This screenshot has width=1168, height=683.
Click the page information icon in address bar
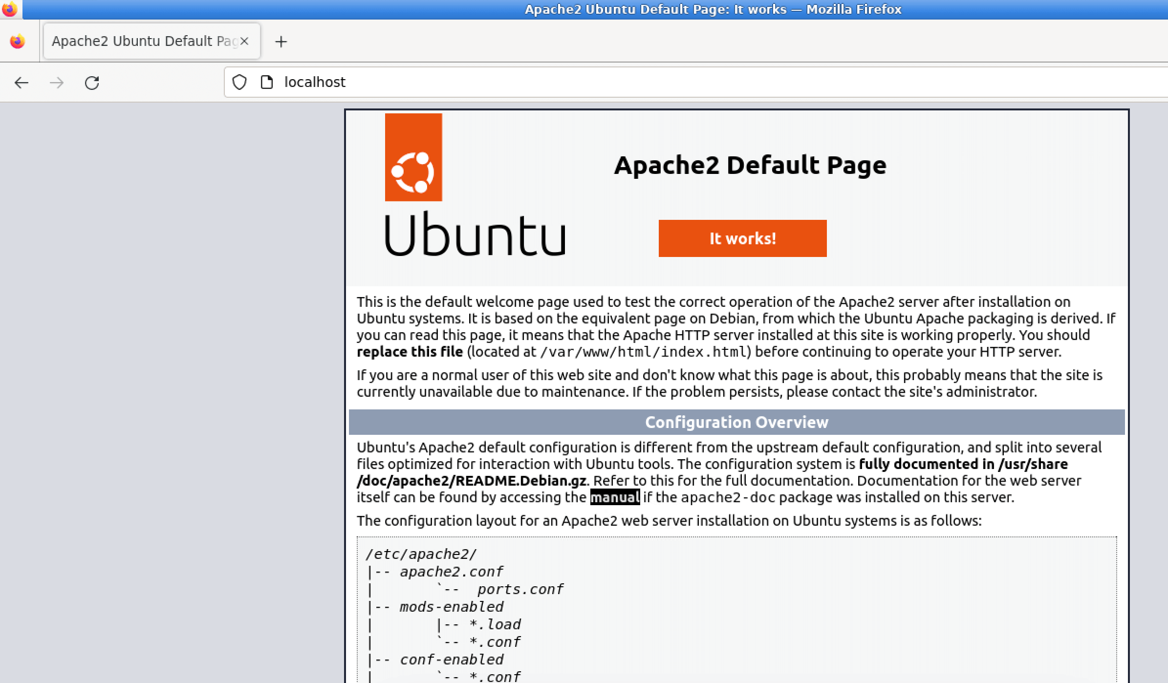[267, 82]
